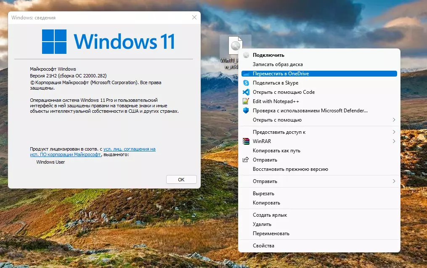Close the Windows: сведения dialog
Screen dimensions: 427x268
[194, 17]
